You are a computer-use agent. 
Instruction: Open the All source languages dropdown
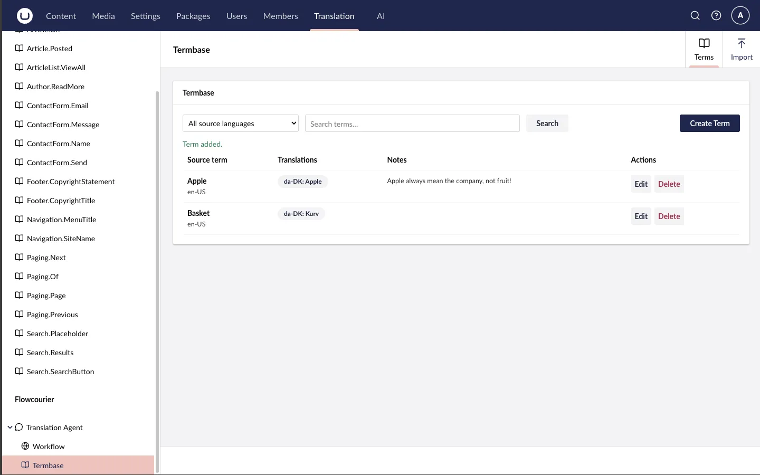tap(241, 123)
